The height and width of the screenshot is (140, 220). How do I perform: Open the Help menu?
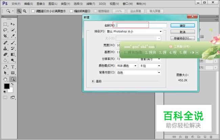pyautogui.click(x=141, y=4)
